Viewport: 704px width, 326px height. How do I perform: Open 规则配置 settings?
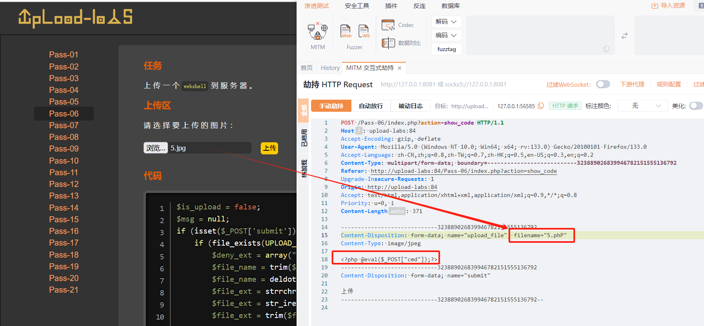tap(669, 84)
